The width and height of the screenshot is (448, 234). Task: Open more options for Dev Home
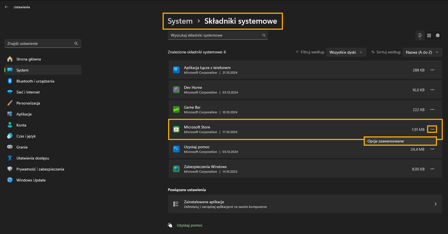click(432, 90)
